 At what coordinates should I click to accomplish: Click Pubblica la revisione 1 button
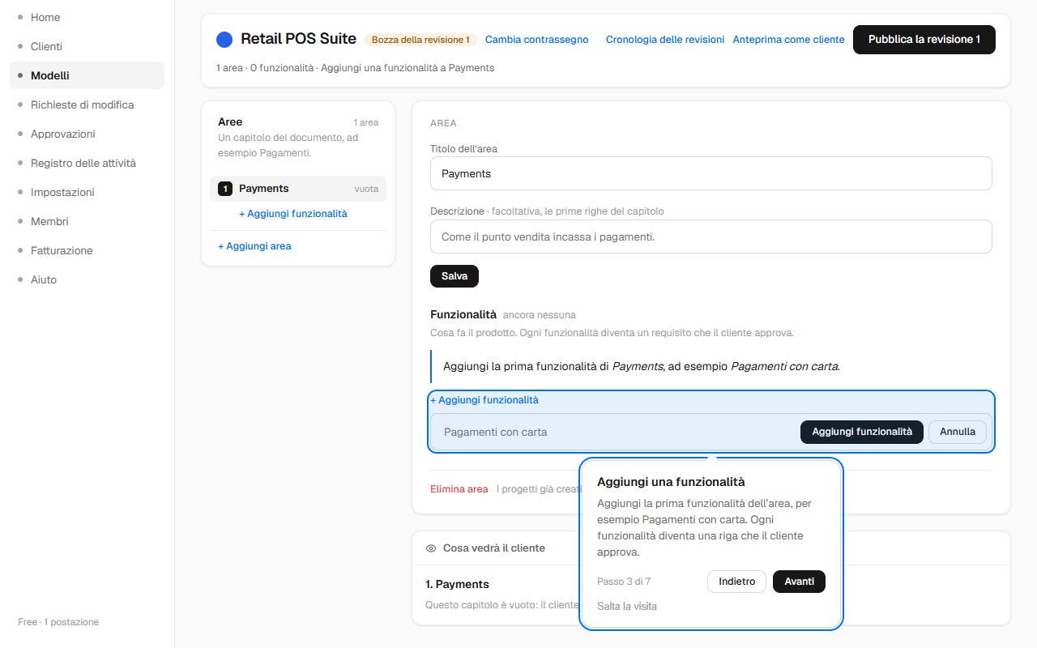pos(924,40)
